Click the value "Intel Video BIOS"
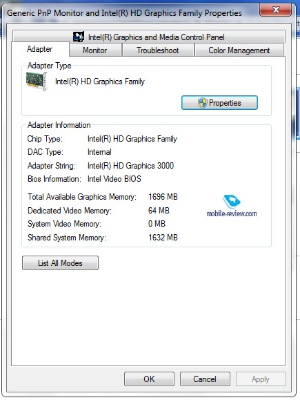The image size is (300, 400). [114, 179]
